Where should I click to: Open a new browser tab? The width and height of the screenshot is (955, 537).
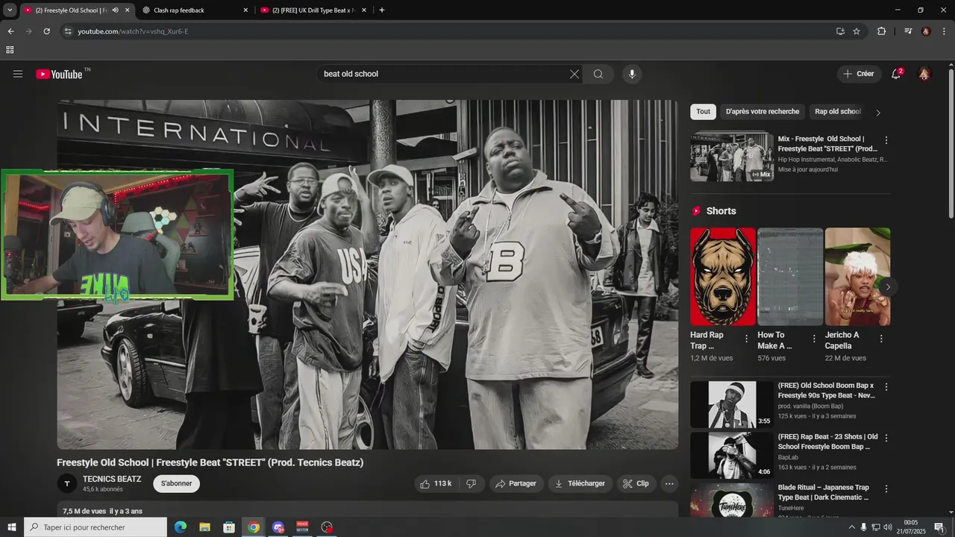382,10
